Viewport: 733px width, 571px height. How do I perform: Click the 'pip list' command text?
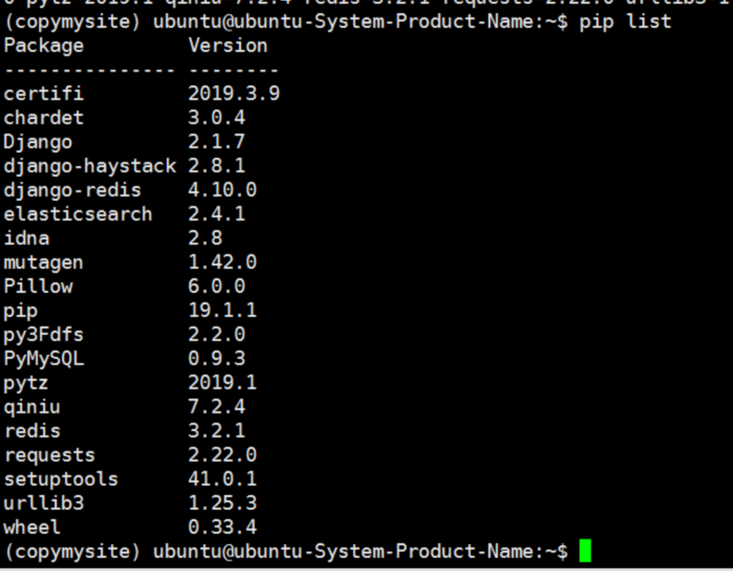(x=625, y=22)
